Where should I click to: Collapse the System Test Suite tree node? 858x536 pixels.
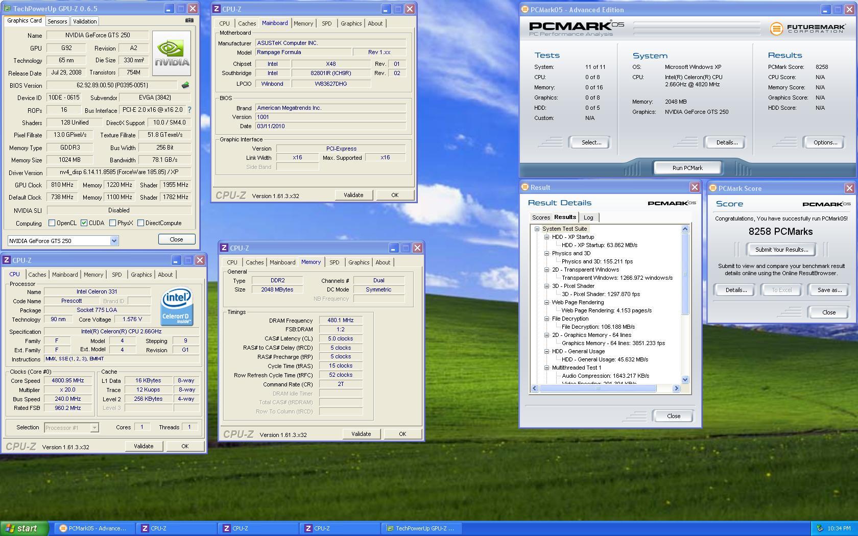[x=537, y=229]
